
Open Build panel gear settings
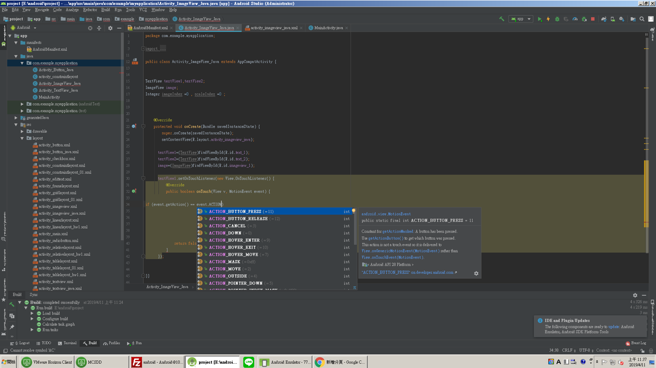(635, 295)
